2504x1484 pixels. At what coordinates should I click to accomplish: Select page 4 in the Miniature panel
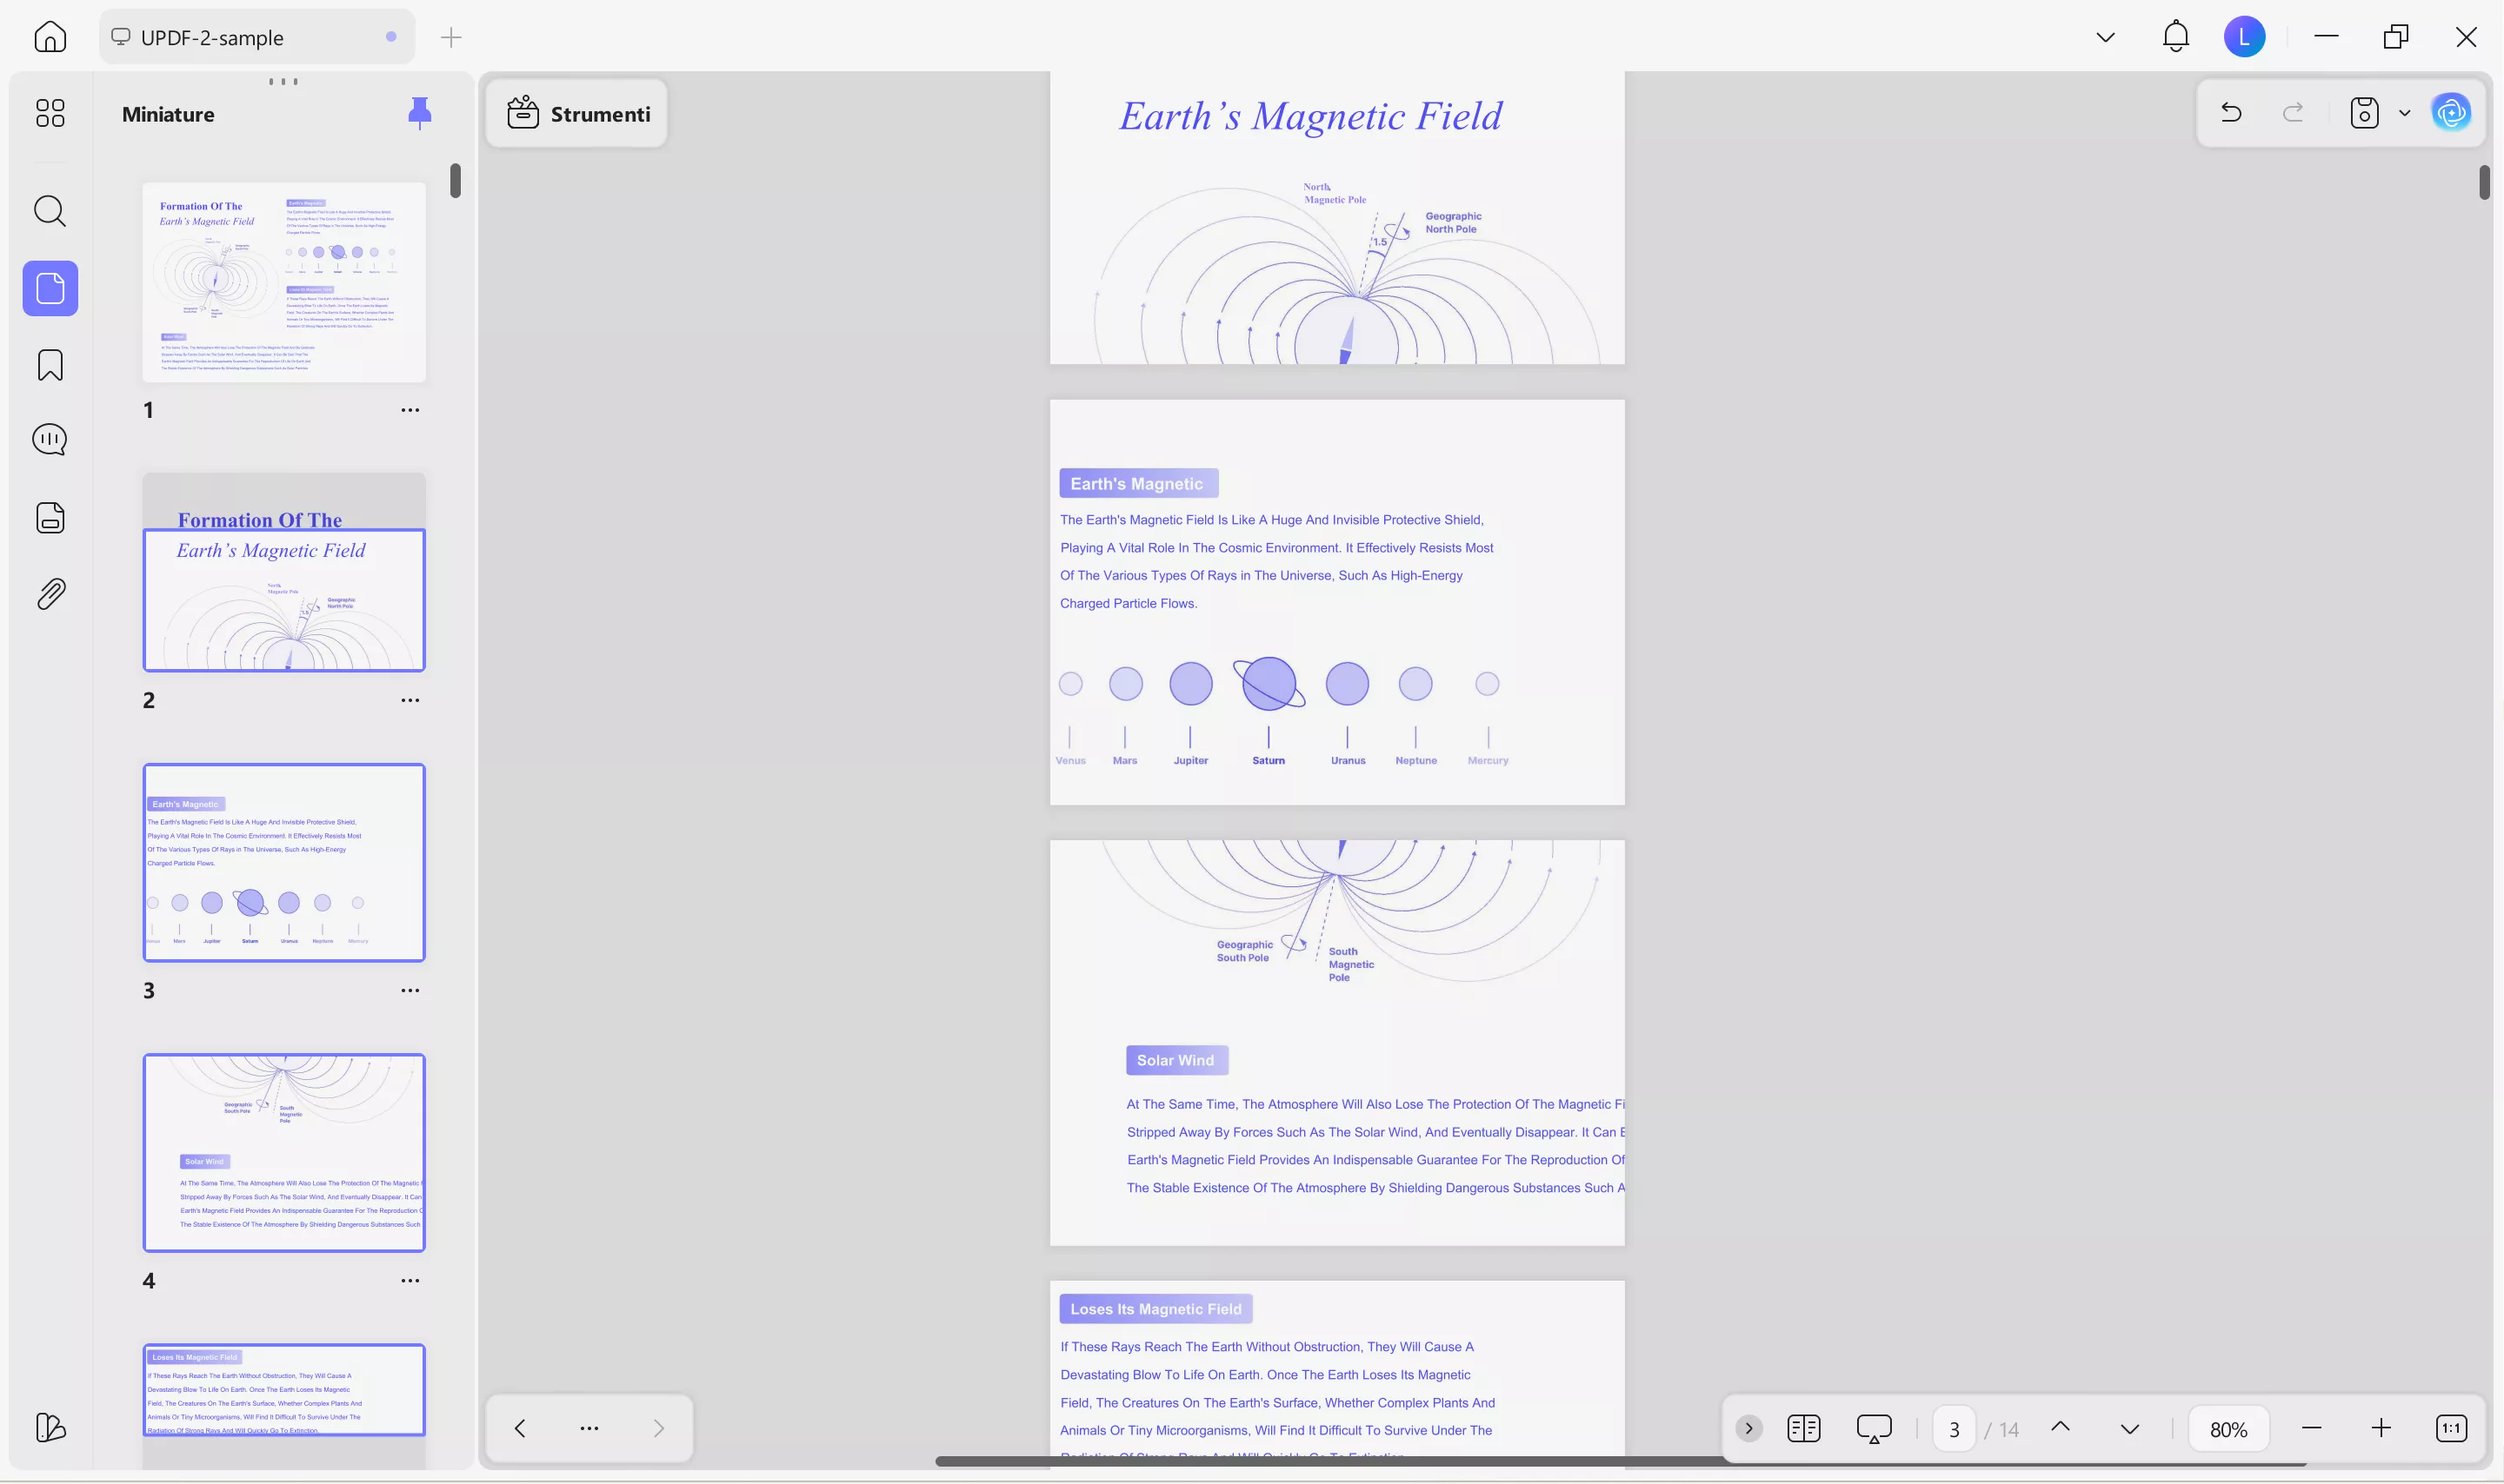tap(284, 1152)
